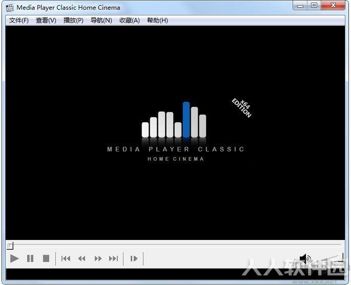Adjust the volume slider
Viewport: 351px width, 285px height.
[329, 257]
